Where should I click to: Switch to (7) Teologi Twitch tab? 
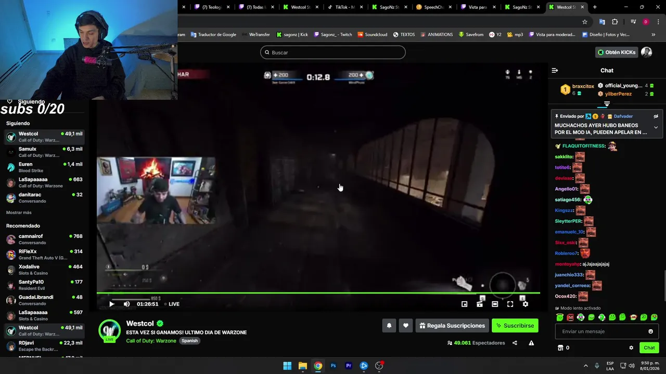point(211,7)
